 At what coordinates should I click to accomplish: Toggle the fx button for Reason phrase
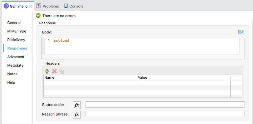click(x=77, y=115)
